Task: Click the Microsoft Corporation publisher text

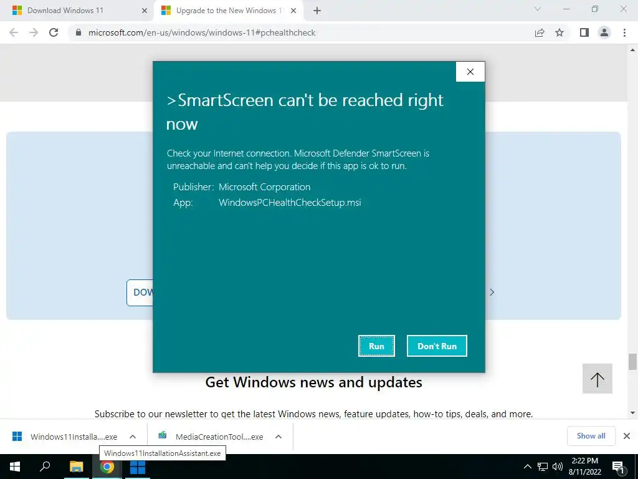Action: tap(264, 187)
